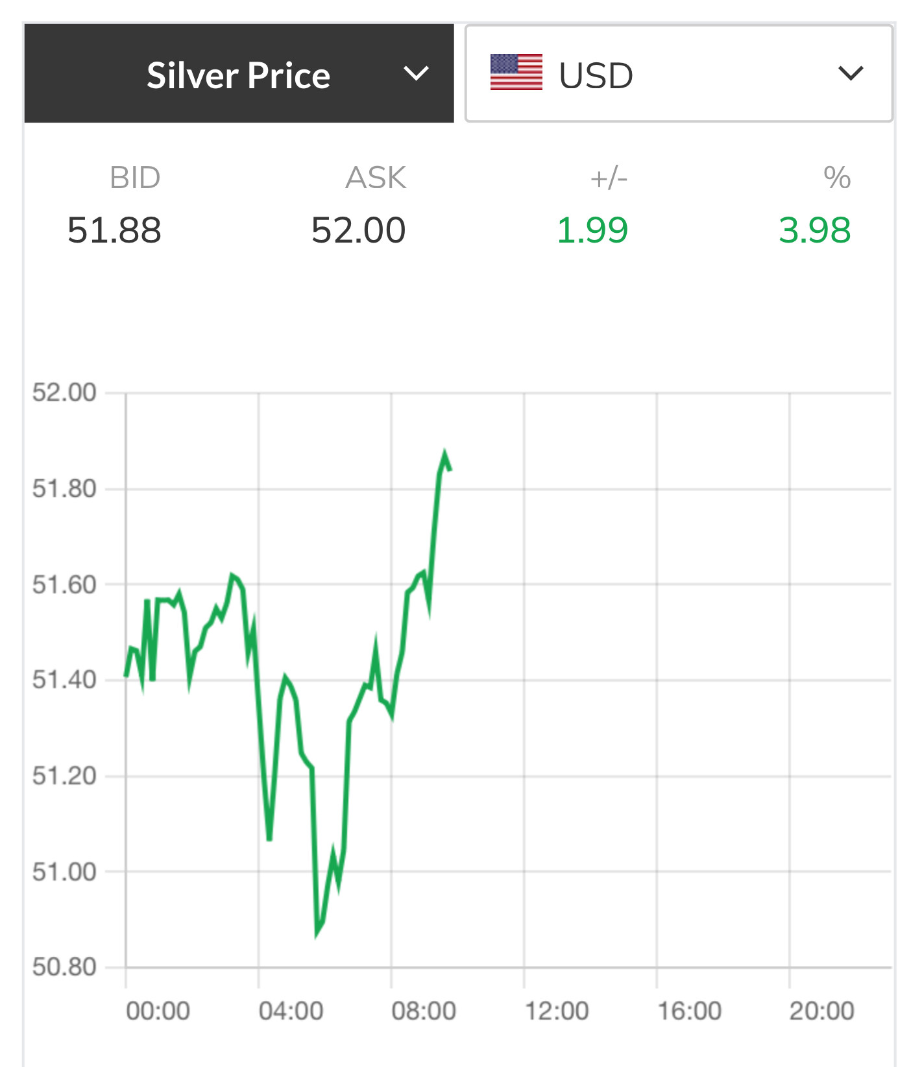Viewport: 922px width, 1067px height.
Task: Click the BID column label
Action: tap(135, 178)
